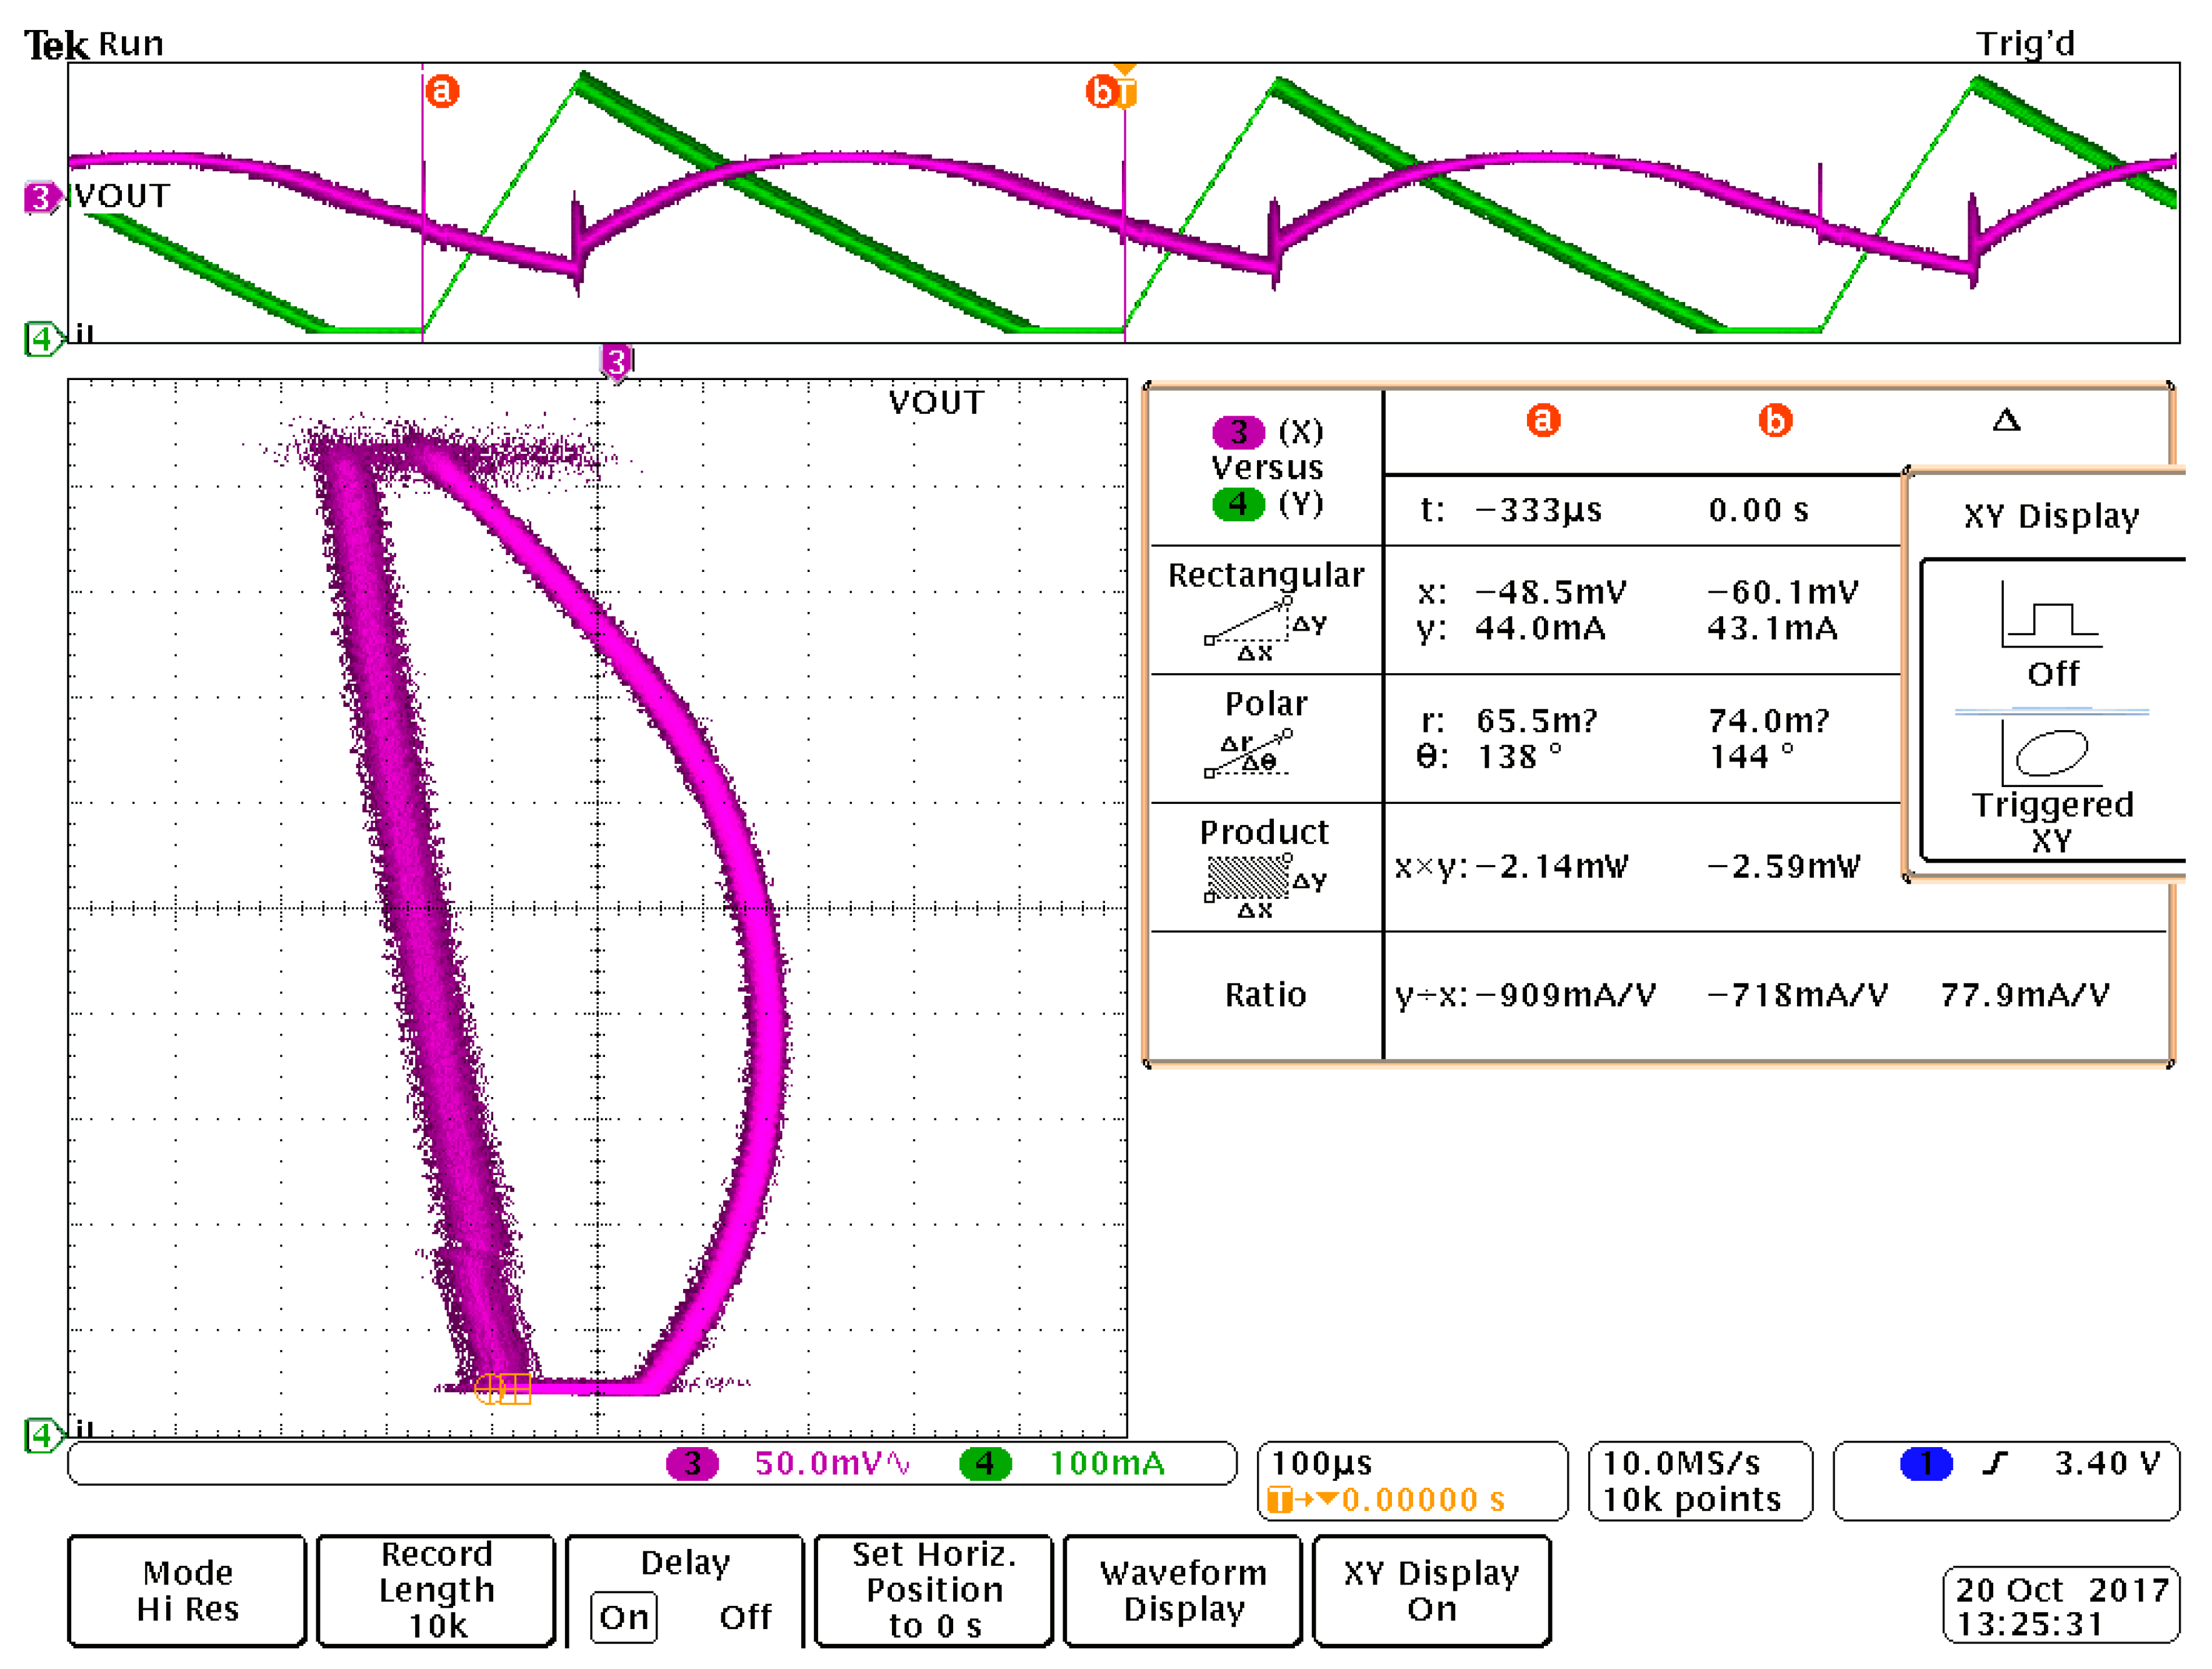The width and height of the screenshot is (2212, 1669).
Task: Turn Delay On
Action: coord(624,1617)
